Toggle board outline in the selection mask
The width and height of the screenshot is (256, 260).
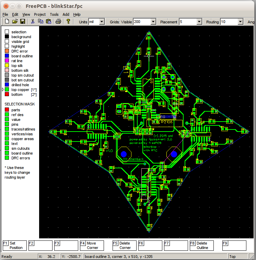click(7, 153)
